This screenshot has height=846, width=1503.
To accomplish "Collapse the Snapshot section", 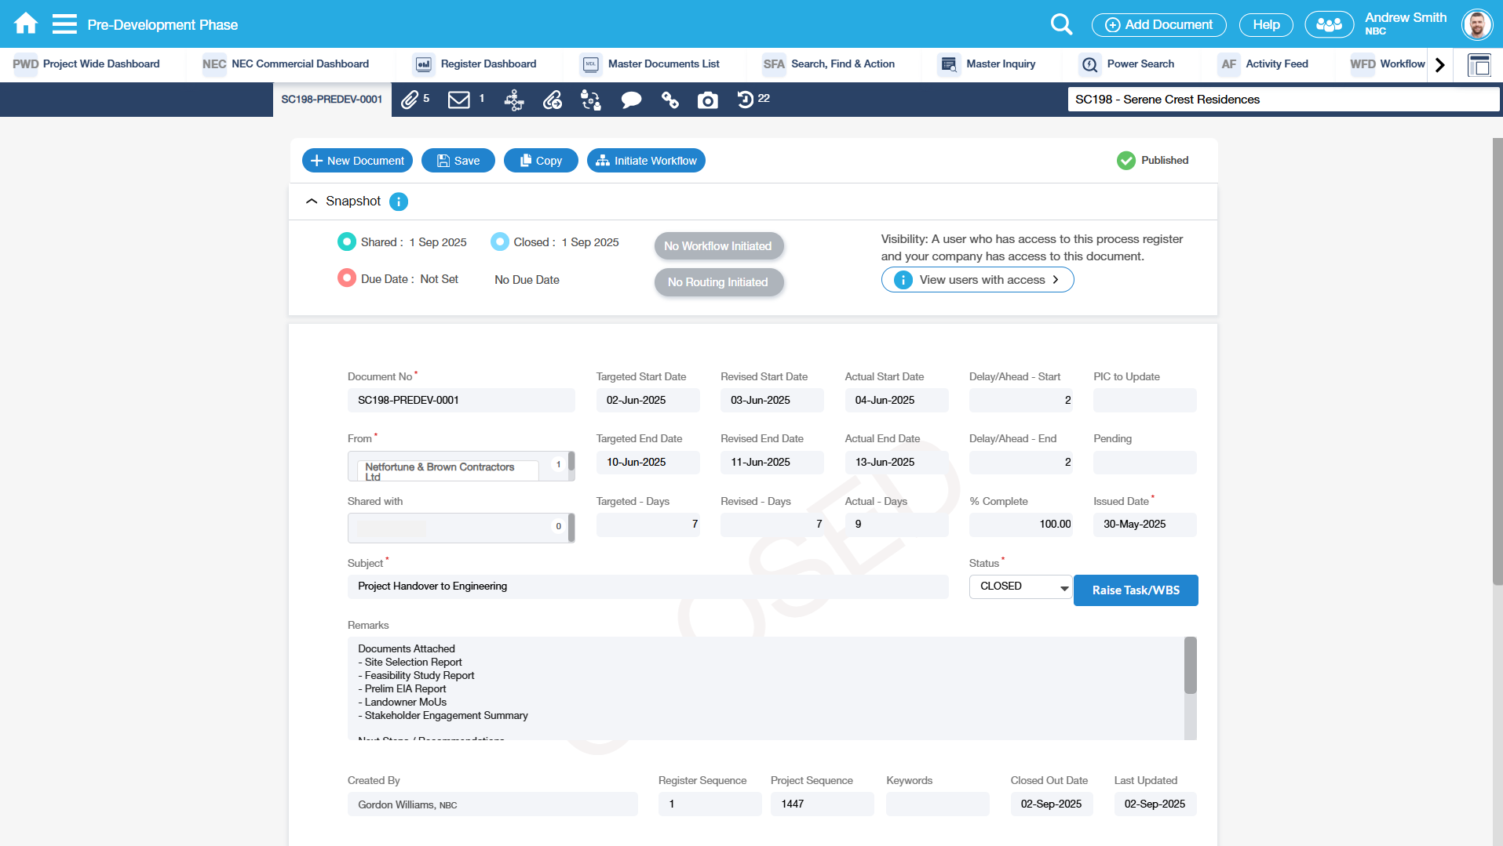I will pyautogui.click(x=312, y=202).
